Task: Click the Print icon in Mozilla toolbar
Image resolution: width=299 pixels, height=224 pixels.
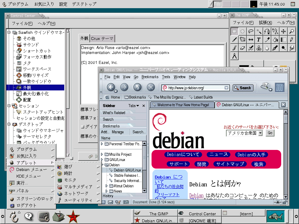Action: (265, 86)
